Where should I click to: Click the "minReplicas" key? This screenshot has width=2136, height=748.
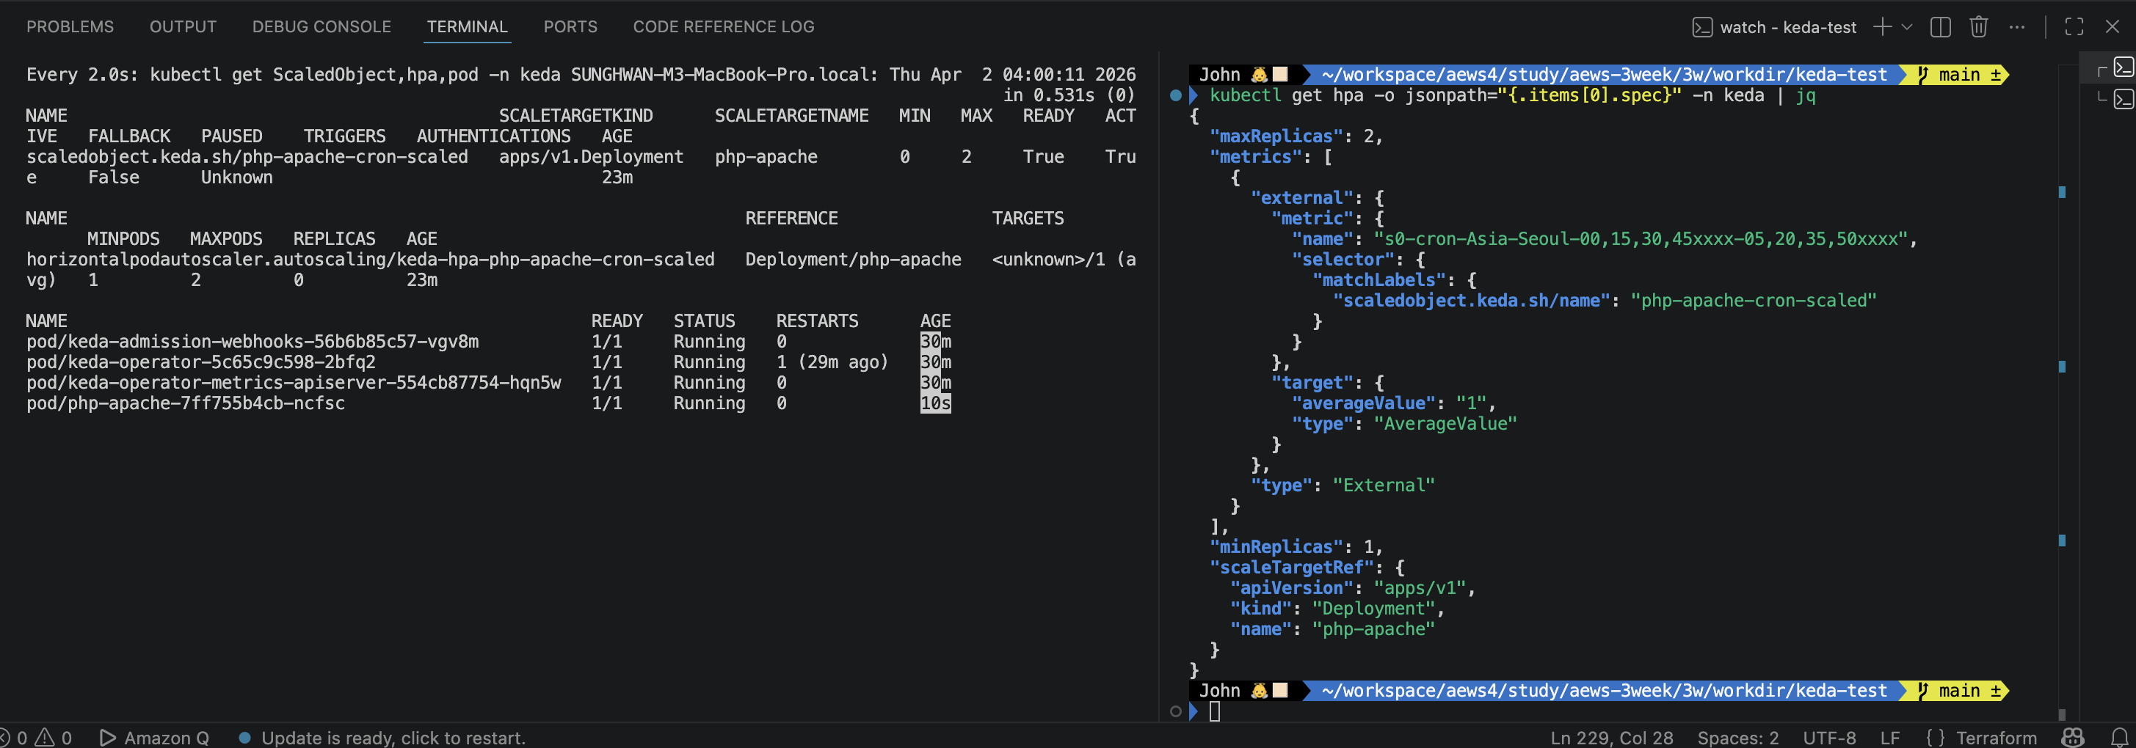1276,547
